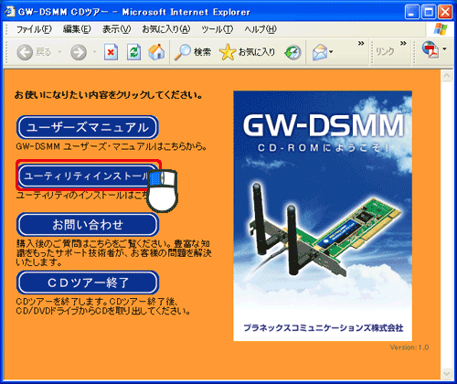The height and width of the screenshot is (384, 457).
Task: Click the Stop loading red X icon
Action: [111, 52]
